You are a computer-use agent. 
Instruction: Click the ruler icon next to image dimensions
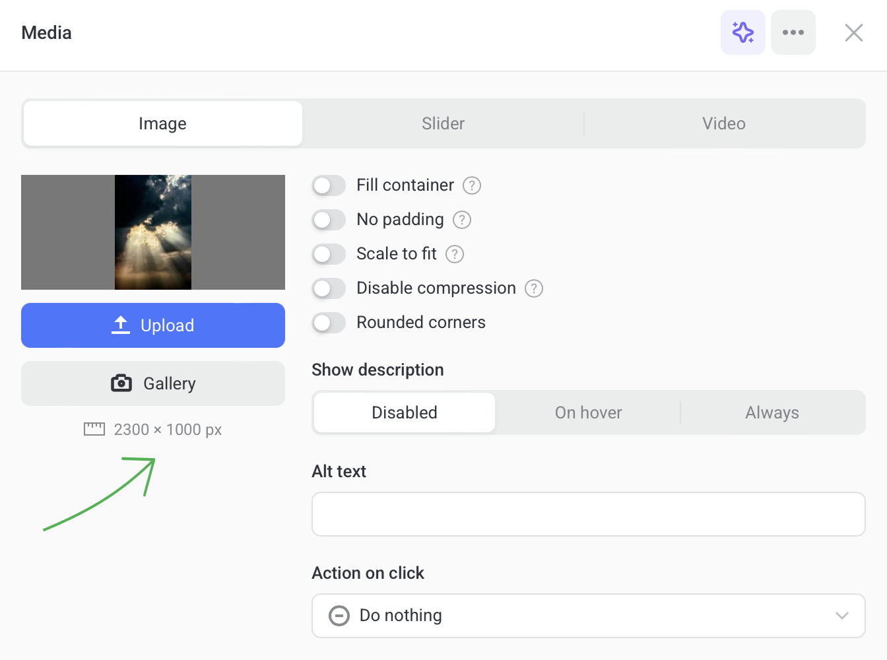[94, 430]
